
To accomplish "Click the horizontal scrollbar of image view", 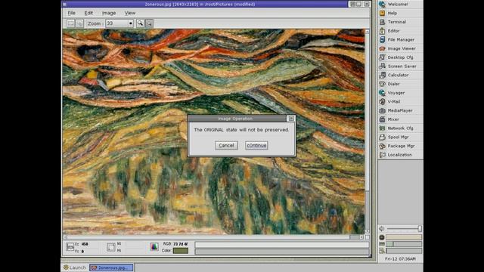I will click(x=213, y=237).
